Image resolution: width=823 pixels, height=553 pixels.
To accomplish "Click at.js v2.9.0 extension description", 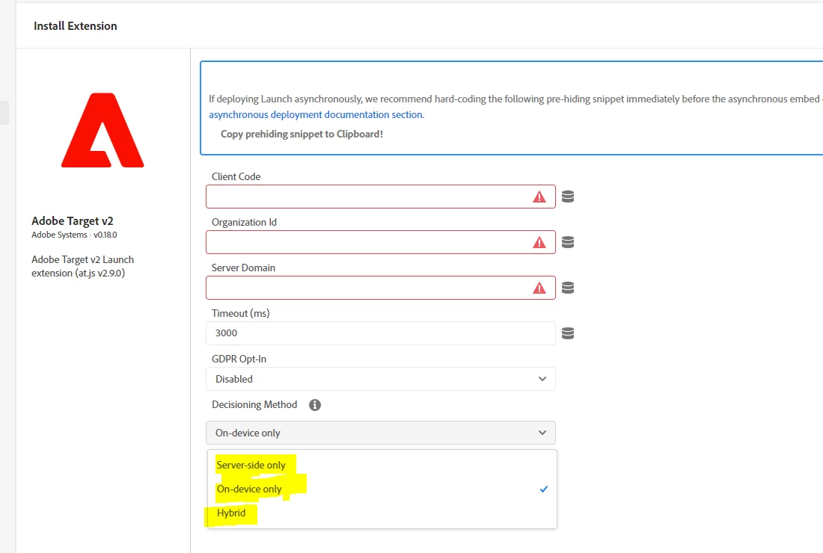I will point(82,266).
